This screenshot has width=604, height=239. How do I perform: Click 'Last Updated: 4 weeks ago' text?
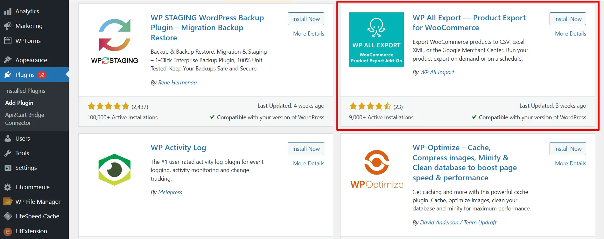click(291, 106)
